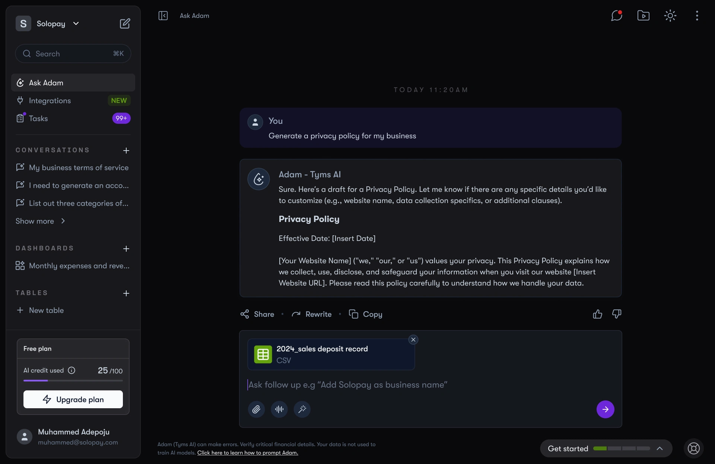Open the video tutorials icon
The image size is (715, 464).
coord(643,16)
